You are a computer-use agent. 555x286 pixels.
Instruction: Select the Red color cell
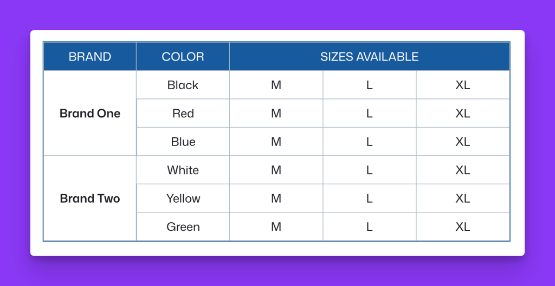(x=183, y=114)
